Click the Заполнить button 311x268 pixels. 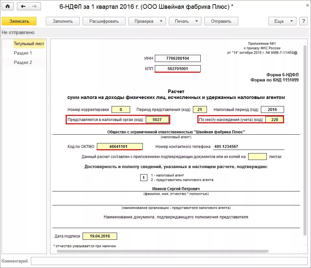pos(63,21)
